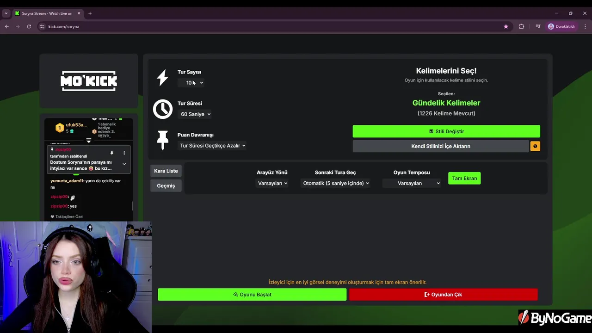
Task: Click the pushpin icon beside Puan Davranışı
Action: click(162, 140)
